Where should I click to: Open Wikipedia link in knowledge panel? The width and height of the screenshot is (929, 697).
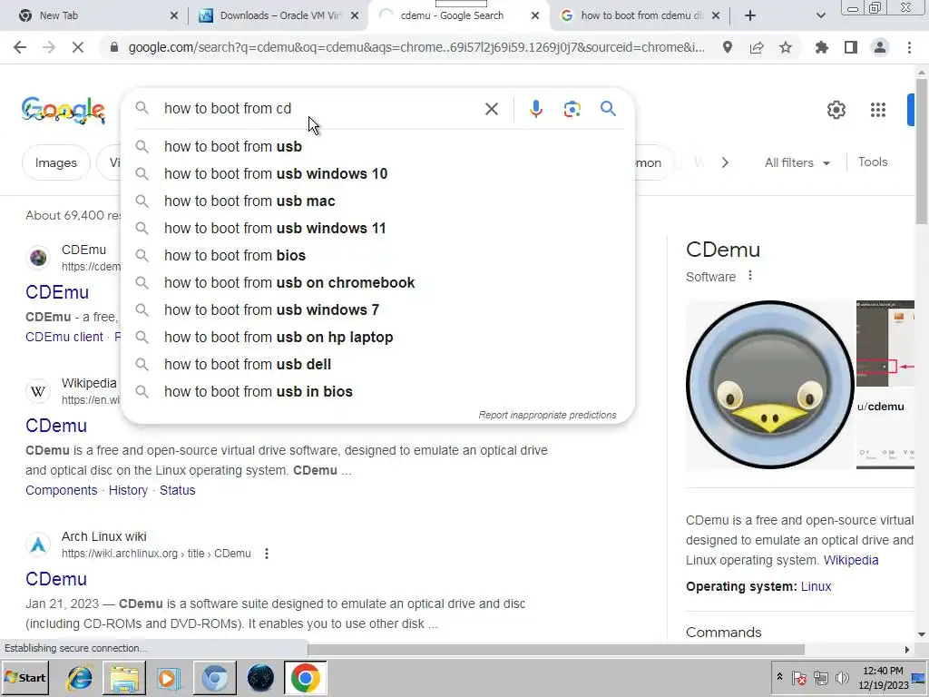851,560
